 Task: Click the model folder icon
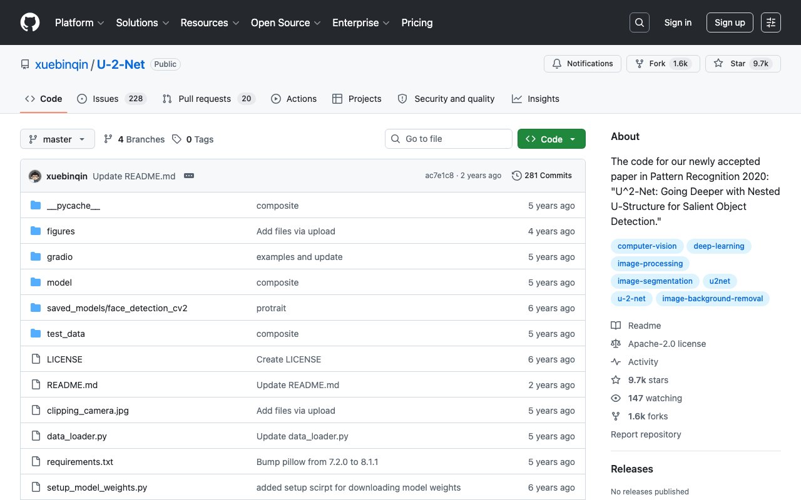point(36,282)
